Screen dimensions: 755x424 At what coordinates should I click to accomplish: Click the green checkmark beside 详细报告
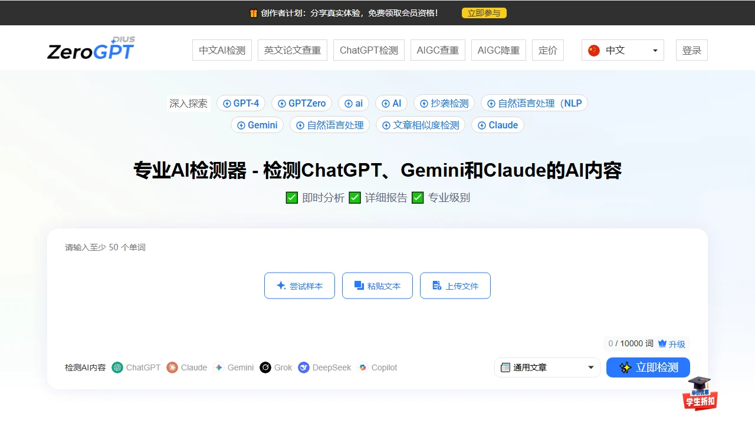pyautogui.click(x=354, y=198)
